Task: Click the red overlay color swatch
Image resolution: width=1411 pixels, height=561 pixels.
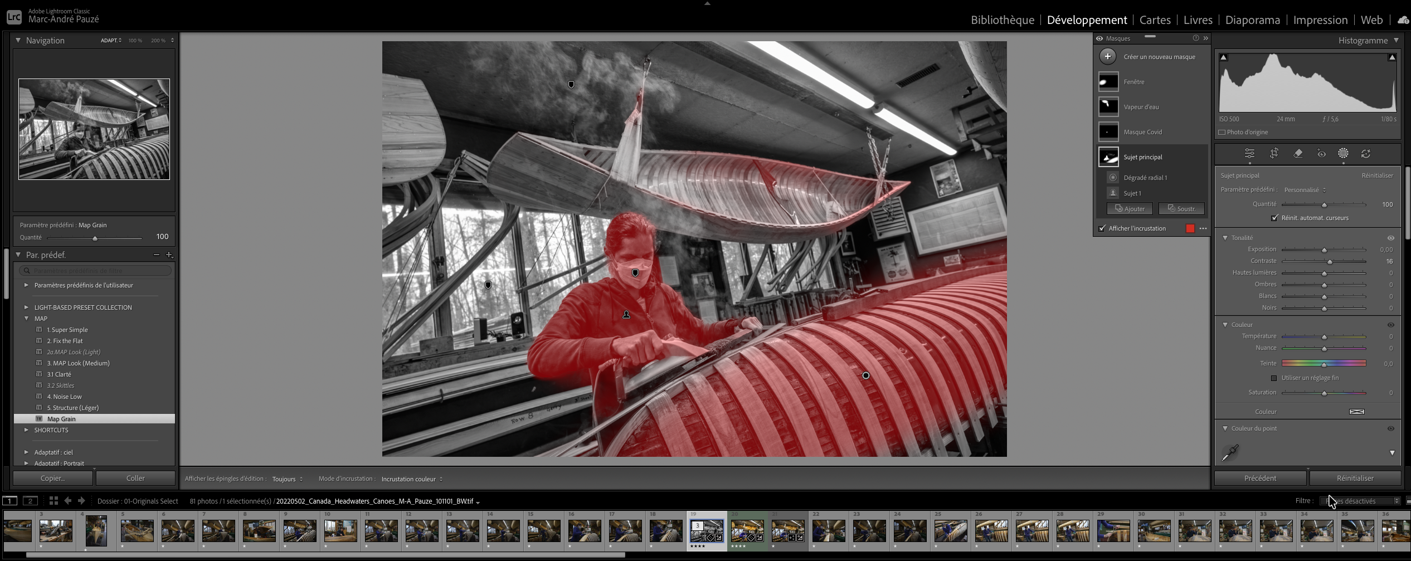Action: (x=1190, y=228)
